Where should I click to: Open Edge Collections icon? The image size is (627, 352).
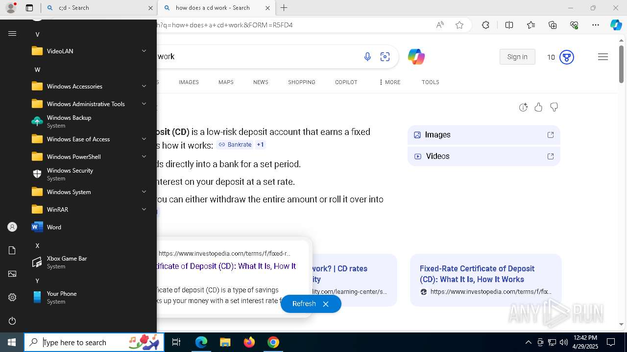(x=553, y=25)
